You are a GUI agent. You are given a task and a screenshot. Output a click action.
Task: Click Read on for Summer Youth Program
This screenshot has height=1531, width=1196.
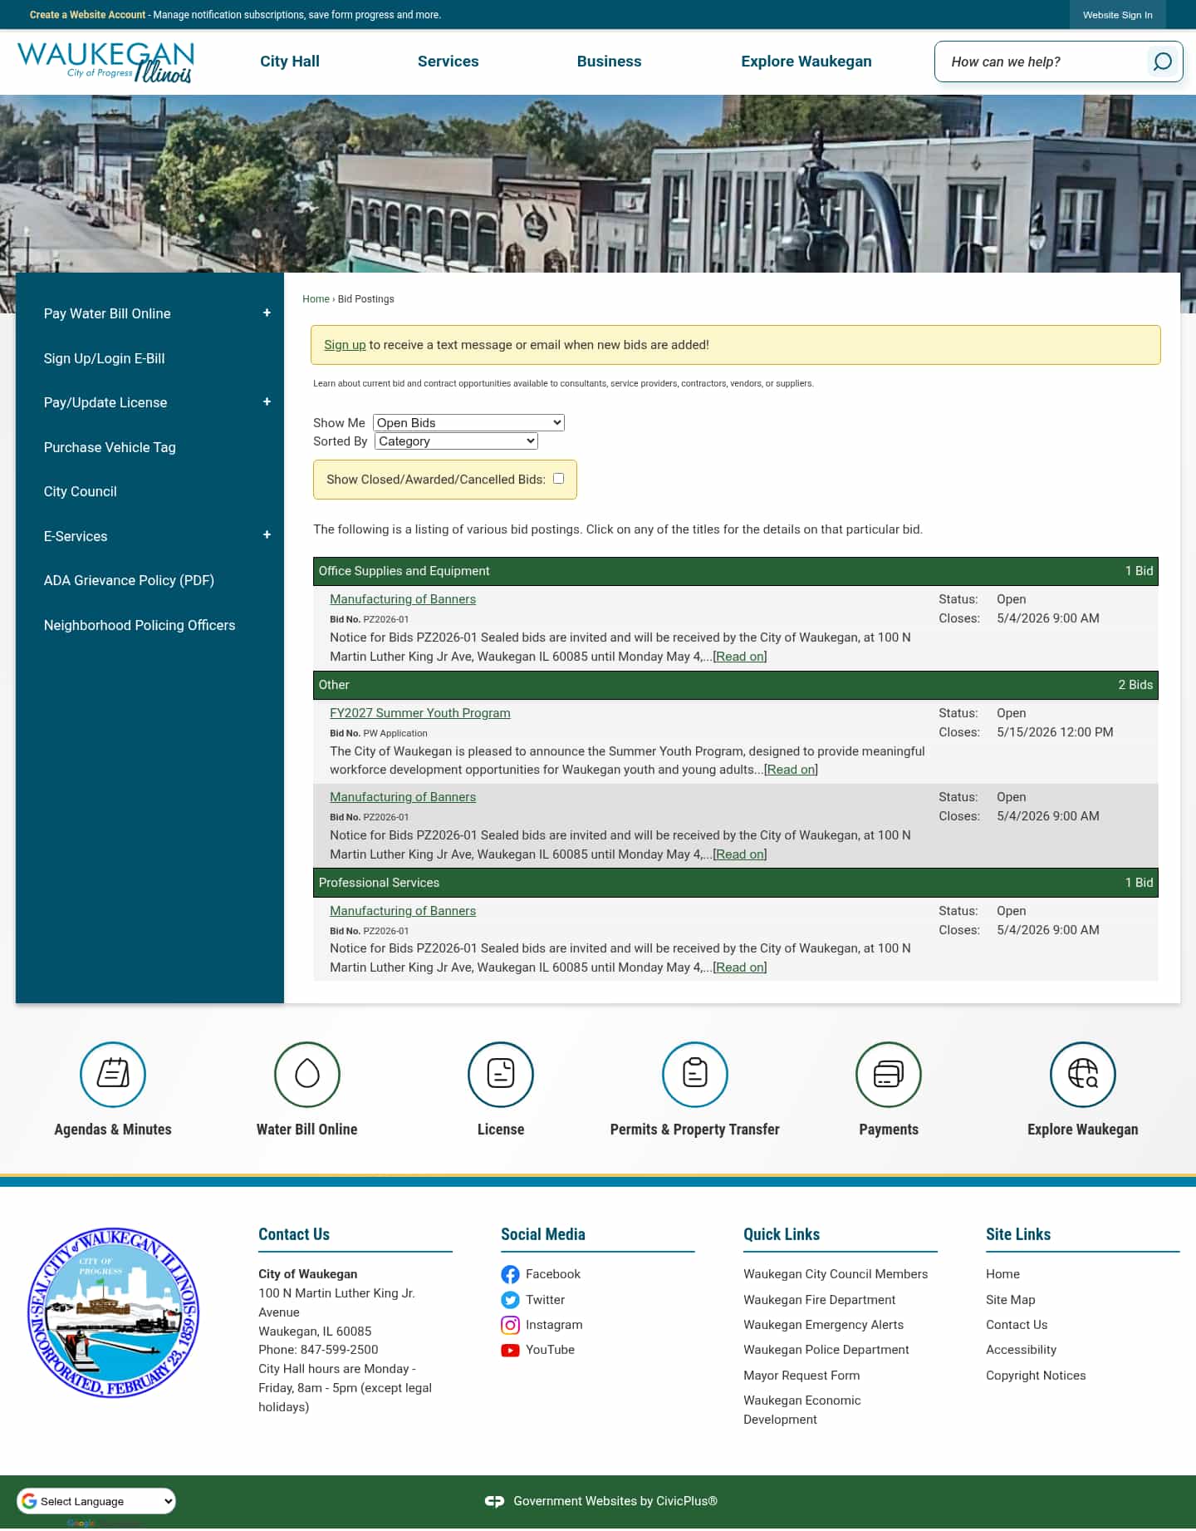[x=791, y=770]
